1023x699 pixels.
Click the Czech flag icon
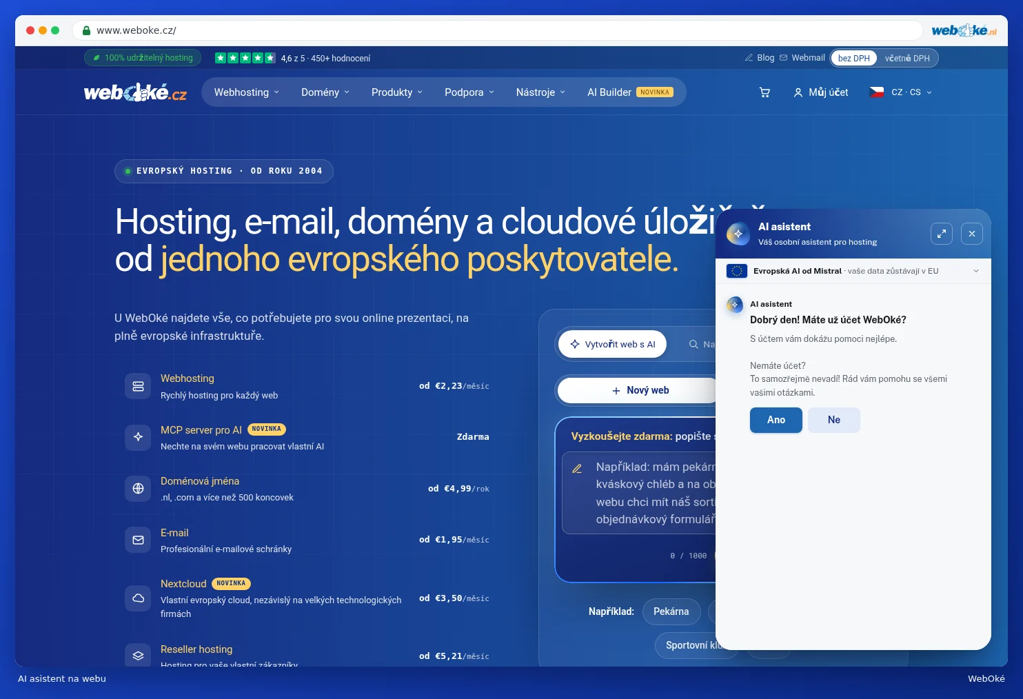point(877,92)
